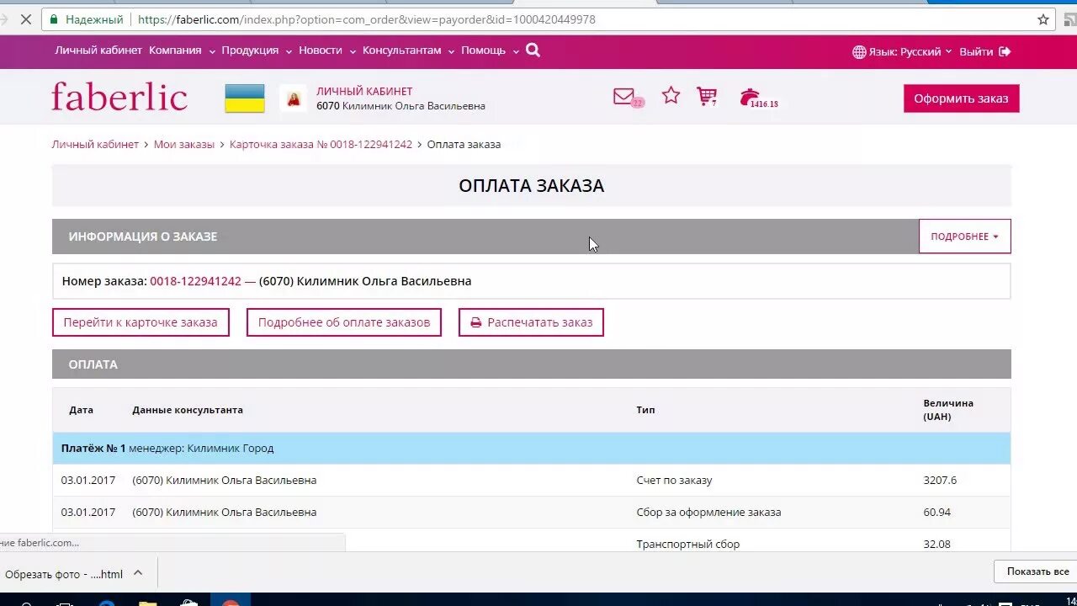Click the logout arrow icon
The image size is (1077, 606).
click(1005, 51)
